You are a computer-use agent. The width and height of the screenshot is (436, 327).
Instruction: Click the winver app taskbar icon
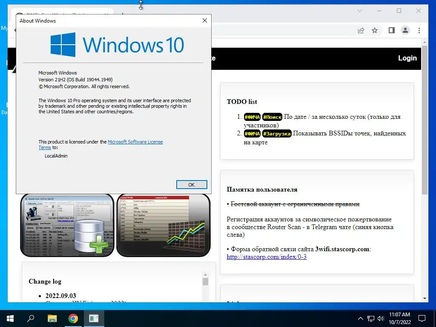click(94, 318)
